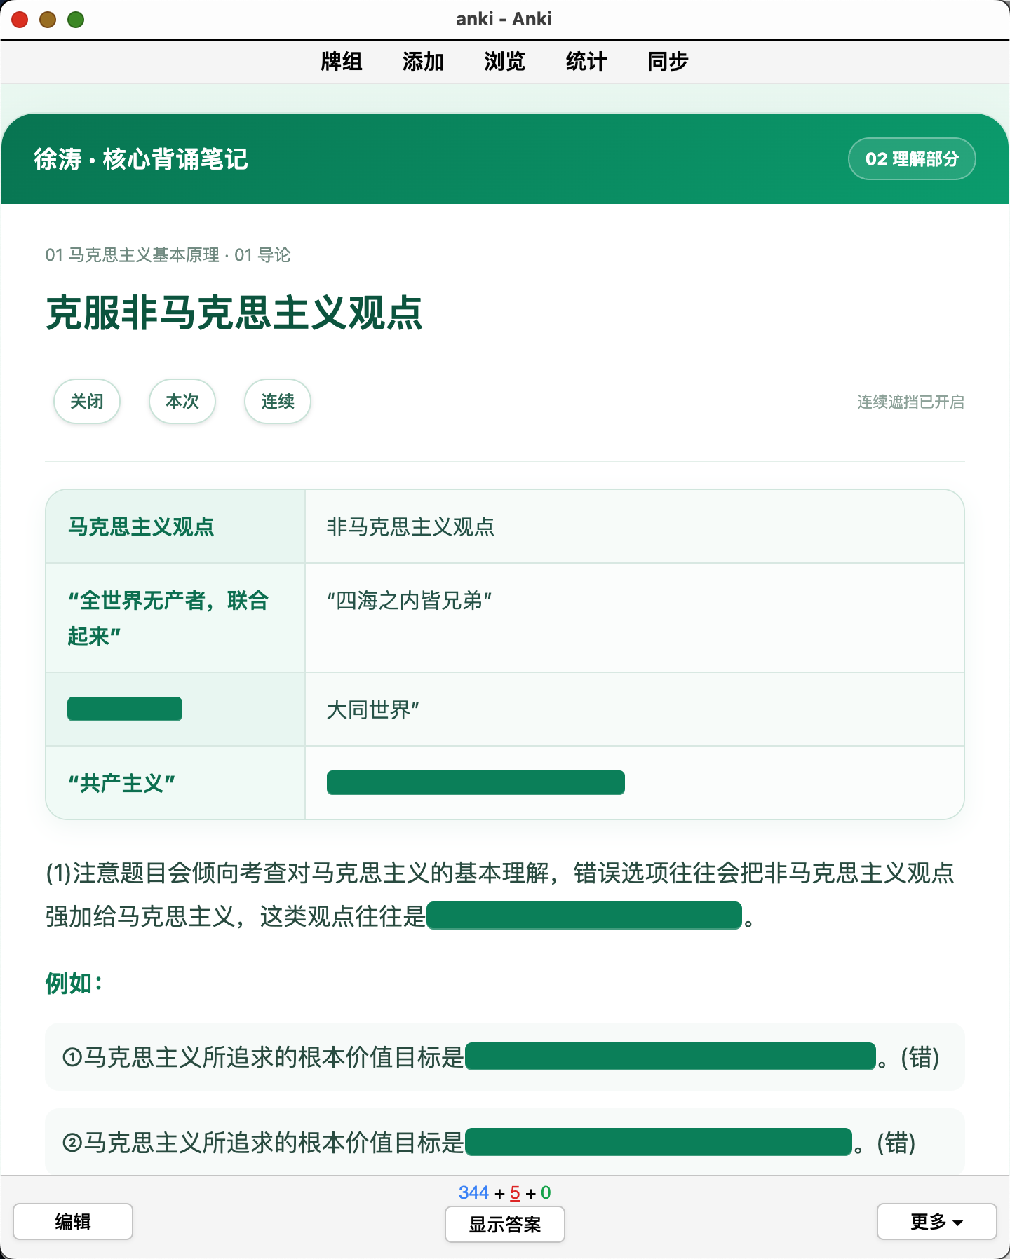Reveal the masked cell in table's left column
1010x1259 pixels.
pyautogui.click(x=125, y=709)
